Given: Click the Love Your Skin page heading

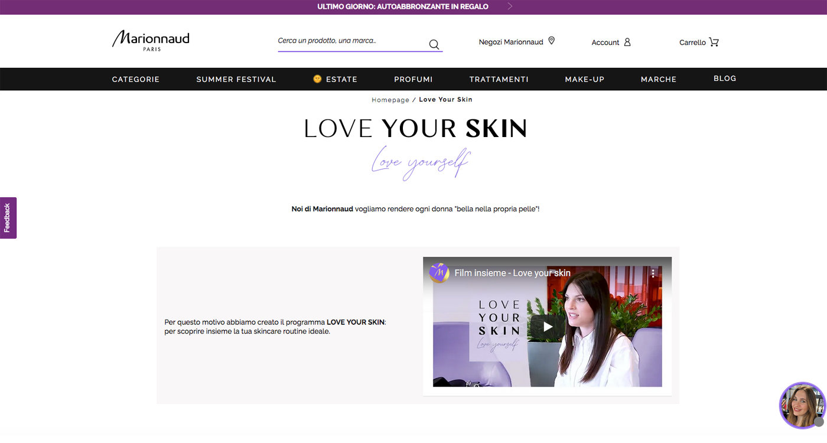Looking at the screenshot, I should point(415,129).
